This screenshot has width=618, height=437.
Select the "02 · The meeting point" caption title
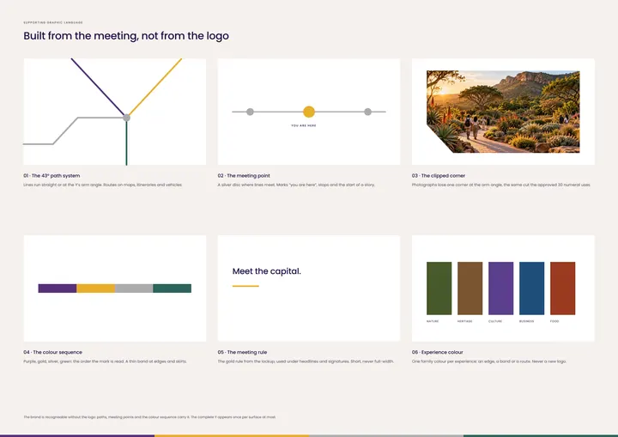[x=244, y=176]
